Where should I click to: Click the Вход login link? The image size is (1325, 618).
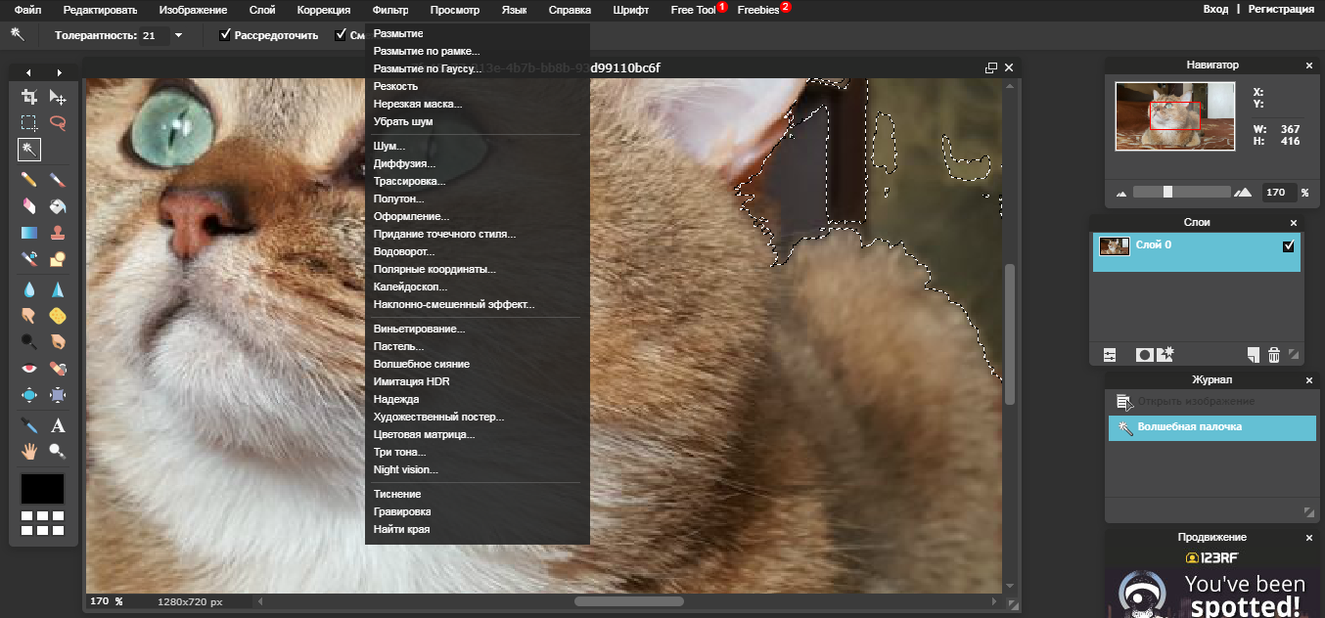[x=1214, y=9]
